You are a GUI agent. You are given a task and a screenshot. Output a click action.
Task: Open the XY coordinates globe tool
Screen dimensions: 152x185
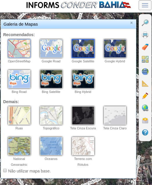[145, 71]
